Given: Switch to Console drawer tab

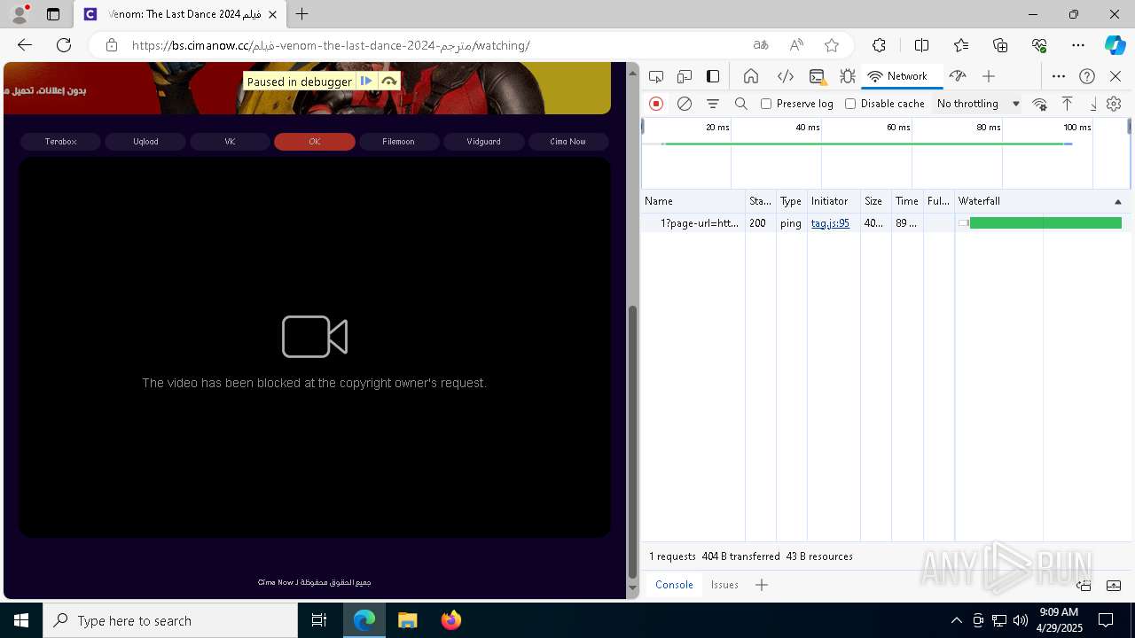Looking at the screenshot, I should click(x=674, y=585).
